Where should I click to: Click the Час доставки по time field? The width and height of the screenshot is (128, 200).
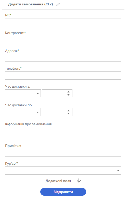tap(54, 112)
